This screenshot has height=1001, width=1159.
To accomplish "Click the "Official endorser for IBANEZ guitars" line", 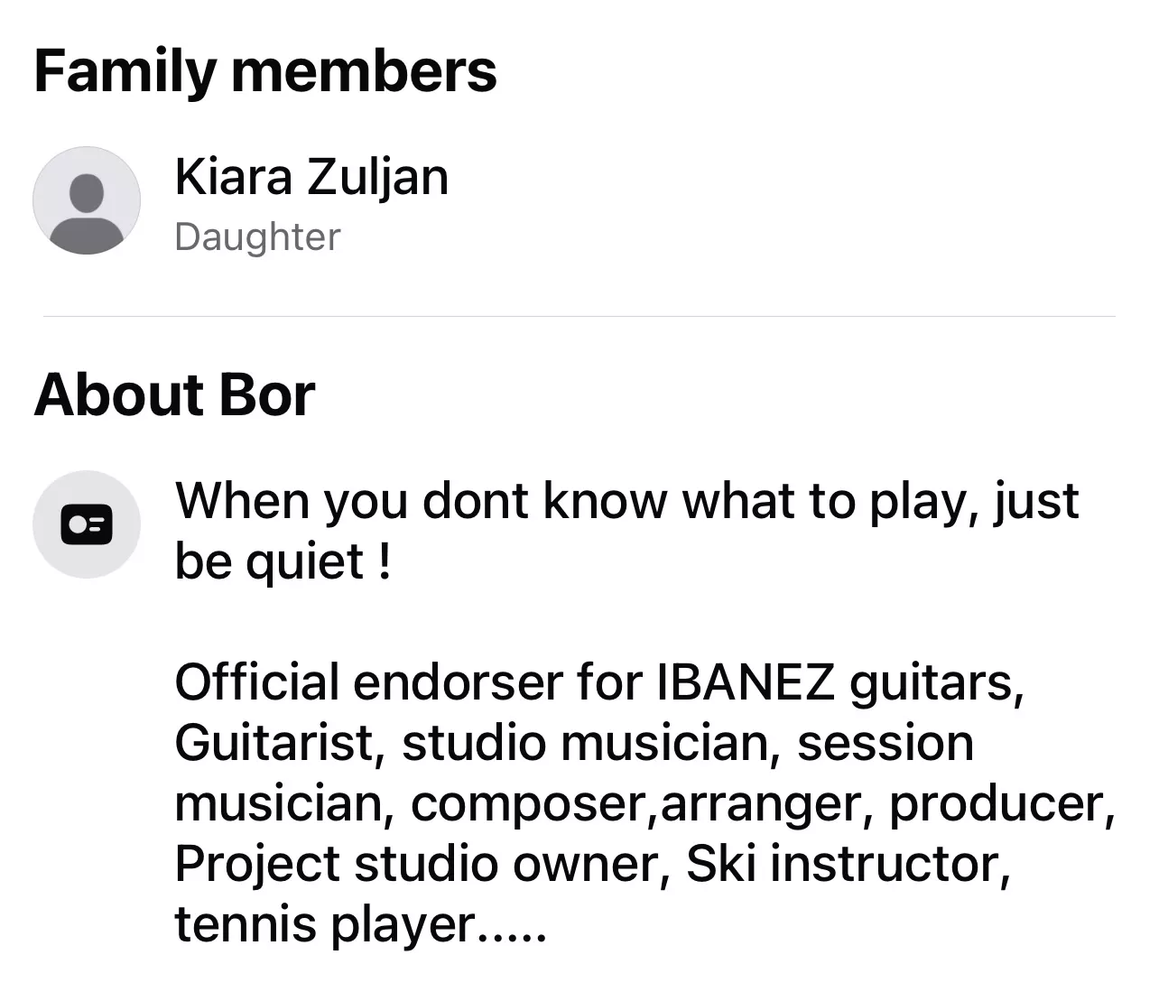I will click(599, 681).
